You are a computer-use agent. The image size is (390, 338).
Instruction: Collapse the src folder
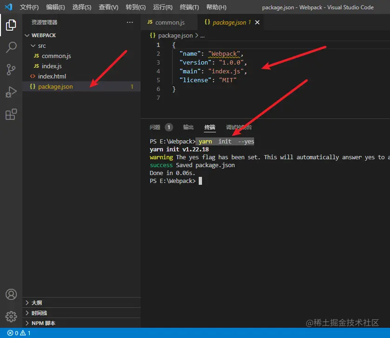click(33, 45)
